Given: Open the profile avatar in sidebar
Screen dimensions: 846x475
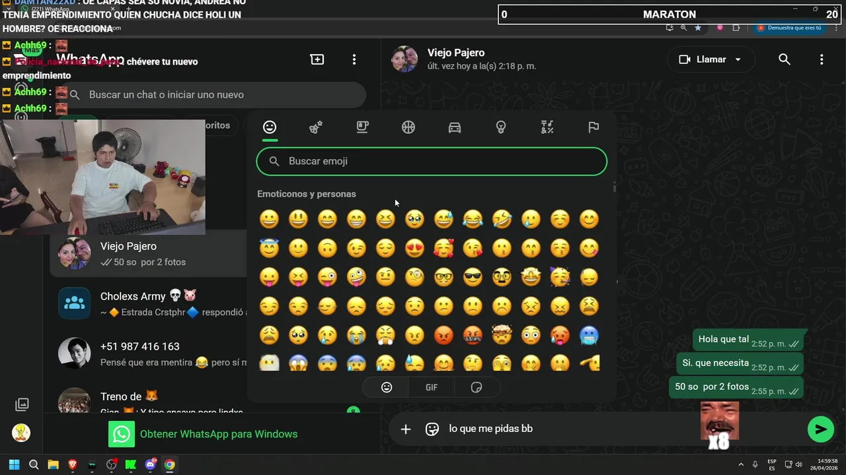Looking at the screenshot, I should [x=21, y=433].
